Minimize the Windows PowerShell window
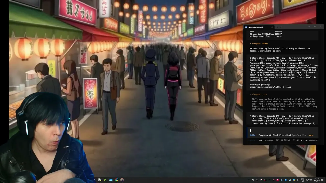This screenshot has width=326, height=183. pyautogui.click(x=309, y=27)
